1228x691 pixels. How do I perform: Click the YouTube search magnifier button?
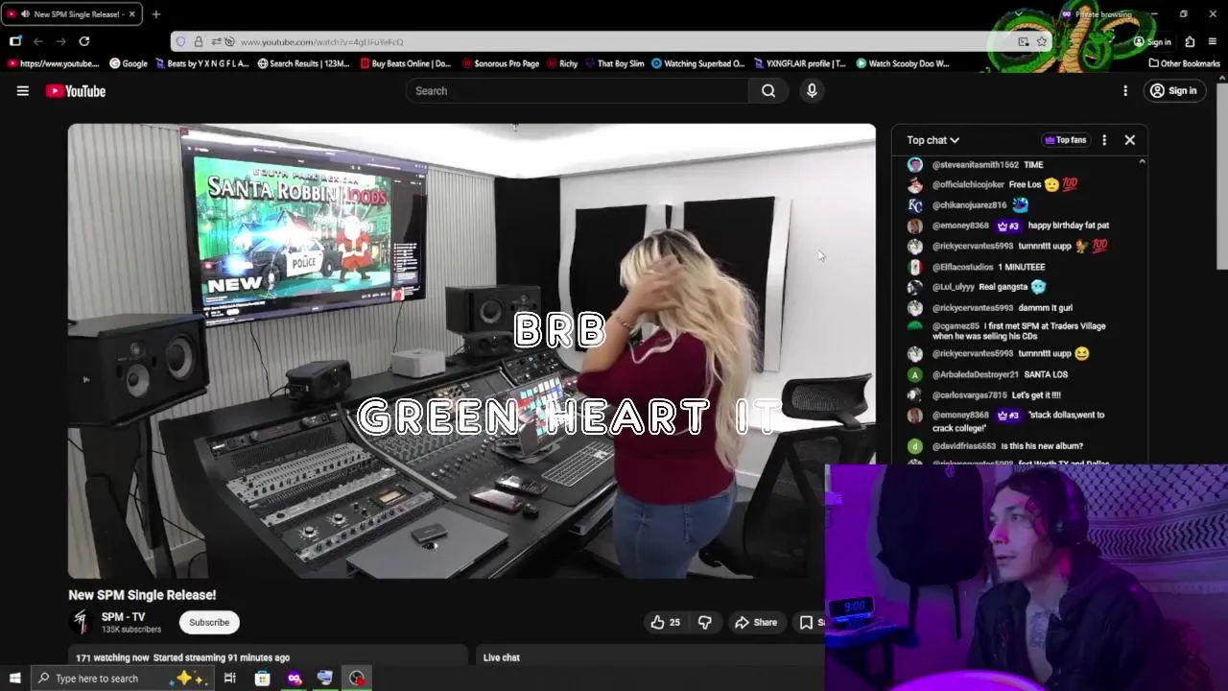(x=768, y=91)
